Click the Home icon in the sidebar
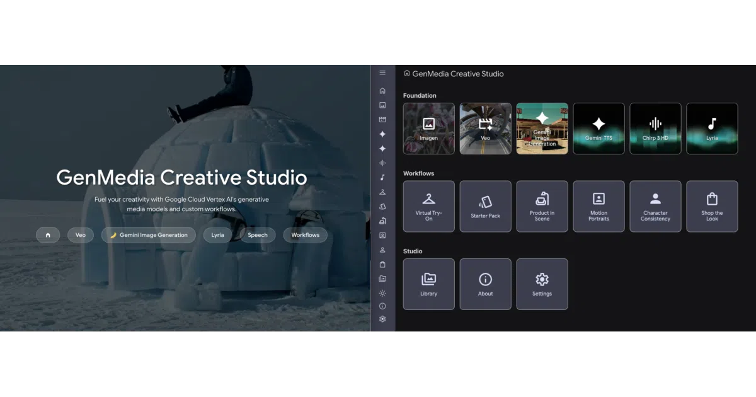The width and height of the screenshot is (756, 397). click(382, 91)
